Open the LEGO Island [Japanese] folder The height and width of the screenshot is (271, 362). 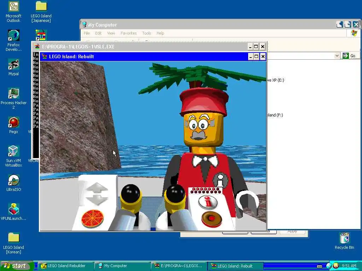tap(41, 12)
